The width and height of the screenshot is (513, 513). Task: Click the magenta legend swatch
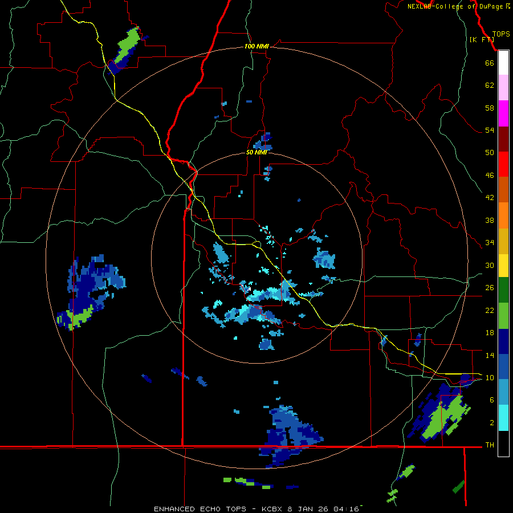point(503,113)
